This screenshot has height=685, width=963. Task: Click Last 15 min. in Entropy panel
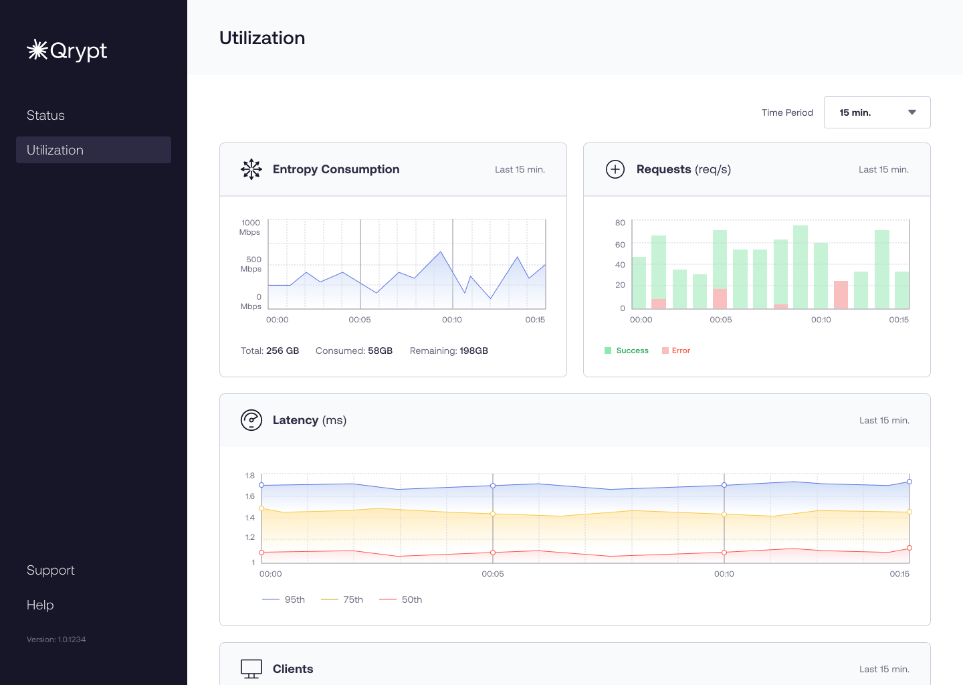point(520,169)
